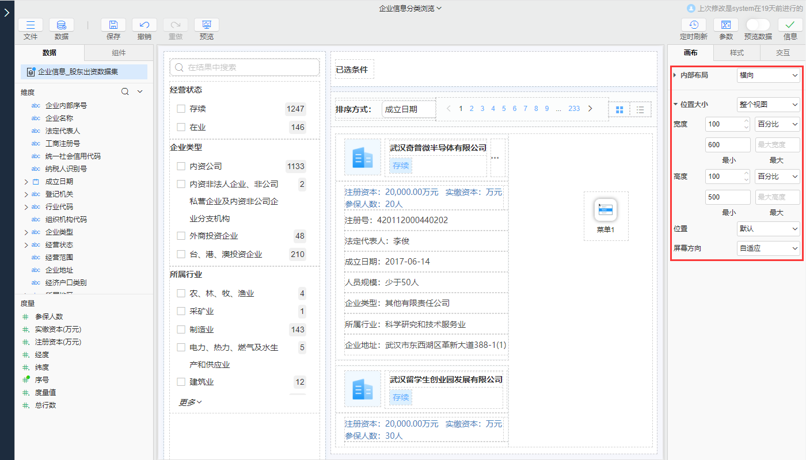Click the Save icon in toolbar
The image size is (806, 460).
(x=113, y=25)
